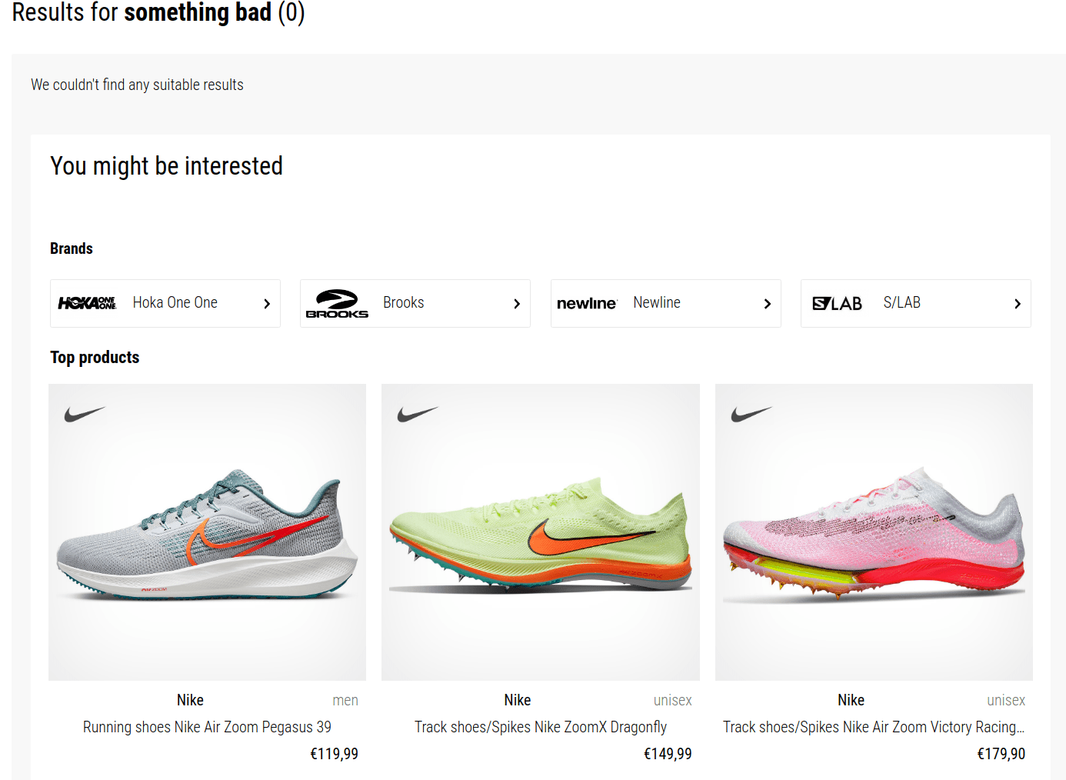Select the Track shoes/Spikes Nike ZoomX Dragonfly link
Image resolution: width=1066 pixels, height=780 pixels.
pos(541,727)
